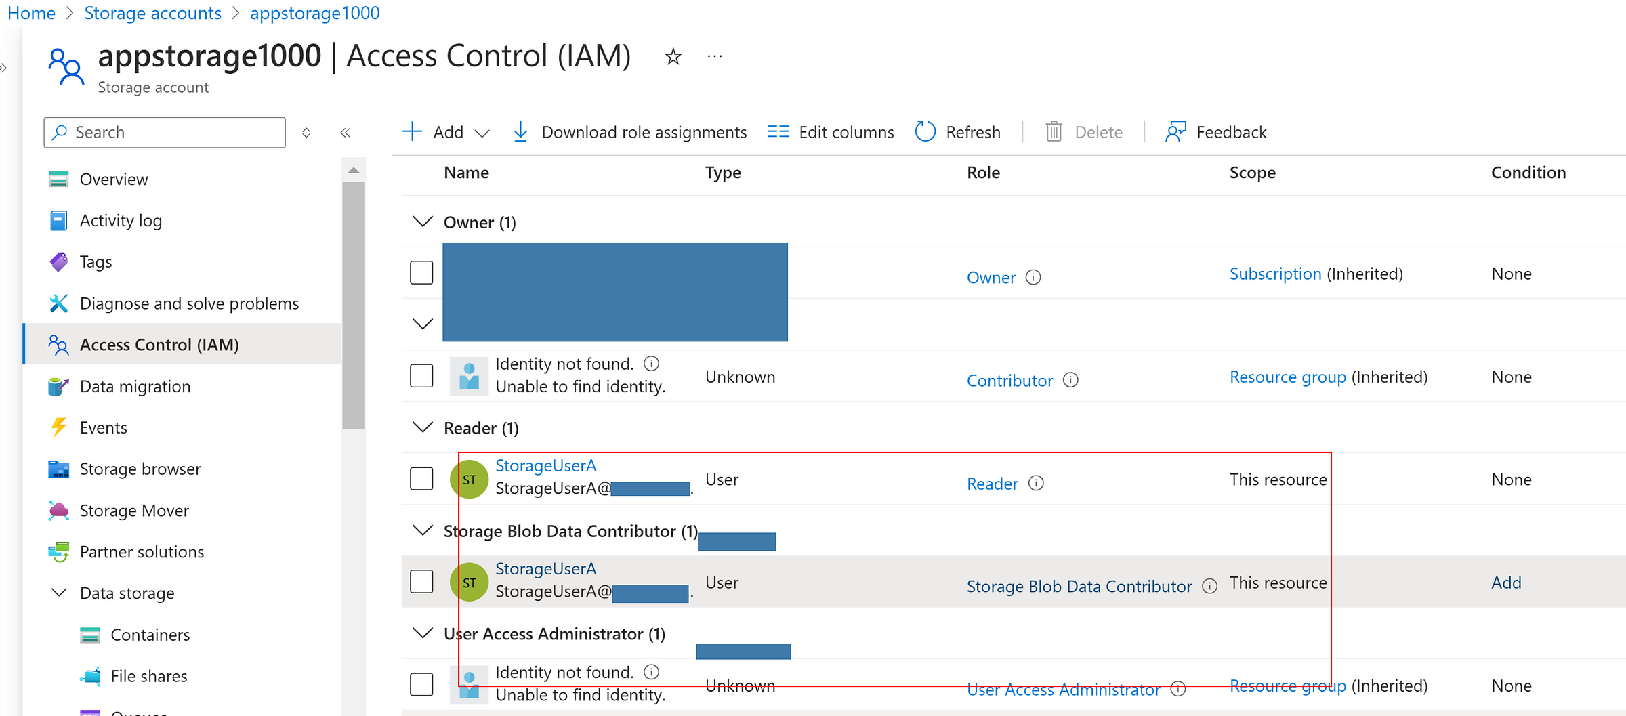Click the Access Control header people icon
The width and height of the screenshot is (1626, 716).
click(x=66, y=66)
